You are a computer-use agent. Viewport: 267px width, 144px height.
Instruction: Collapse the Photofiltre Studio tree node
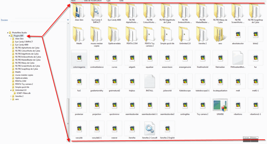pyautogui.click(x=8, y=32)
